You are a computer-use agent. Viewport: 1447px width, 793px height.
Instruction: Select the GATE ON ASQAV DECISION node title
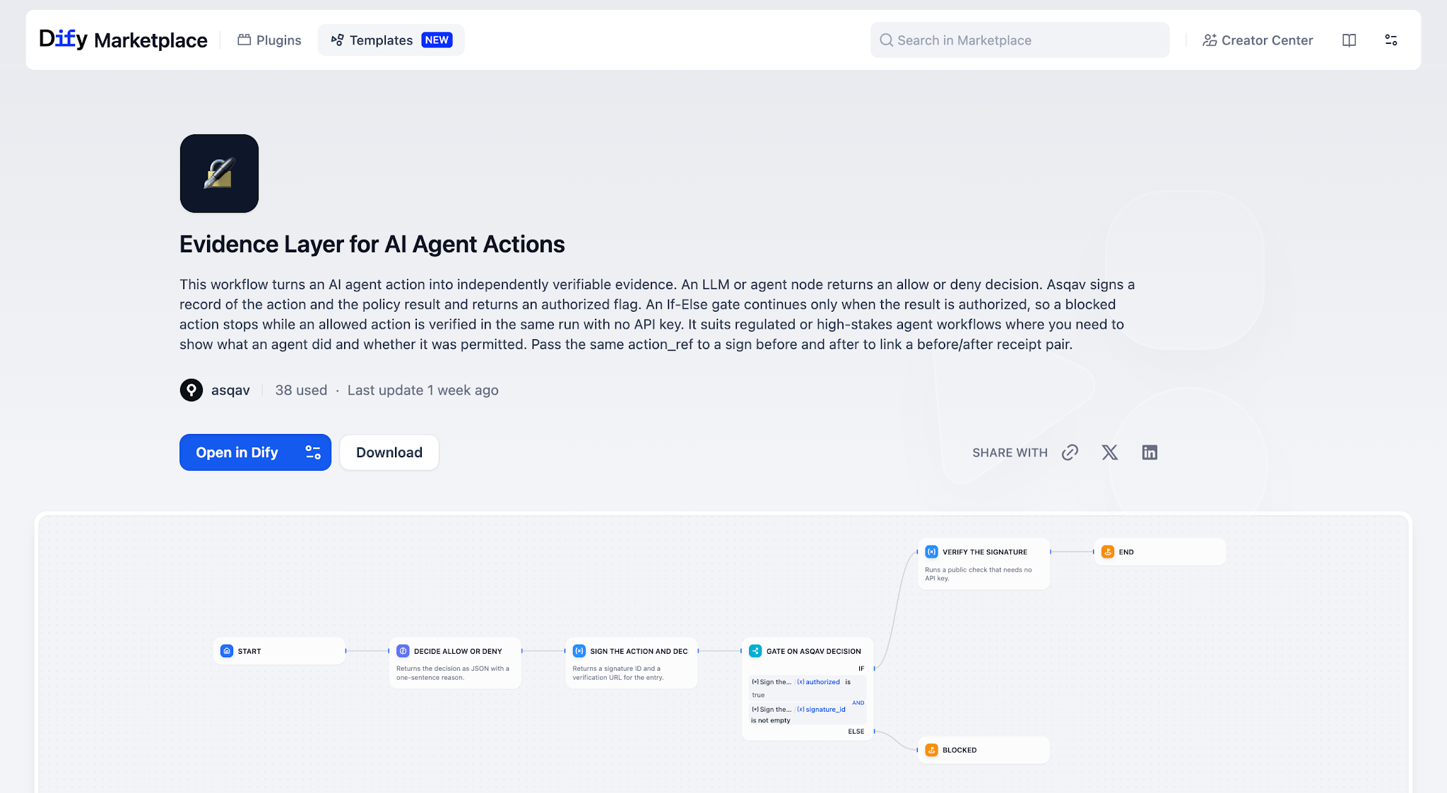813,651
